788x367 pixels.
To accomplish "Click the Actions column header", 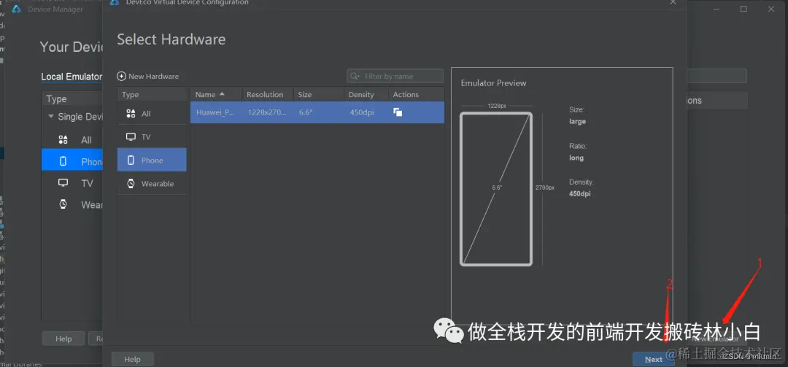I will 416,95.
